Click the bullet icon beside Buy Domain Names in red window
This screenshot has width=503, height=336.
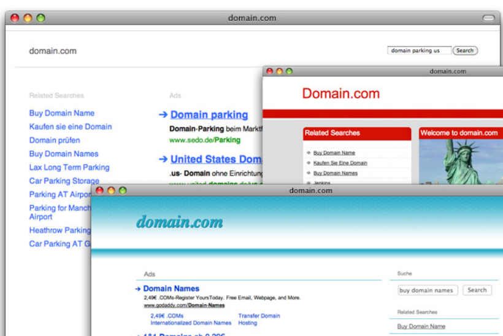[x=309, y=173]
